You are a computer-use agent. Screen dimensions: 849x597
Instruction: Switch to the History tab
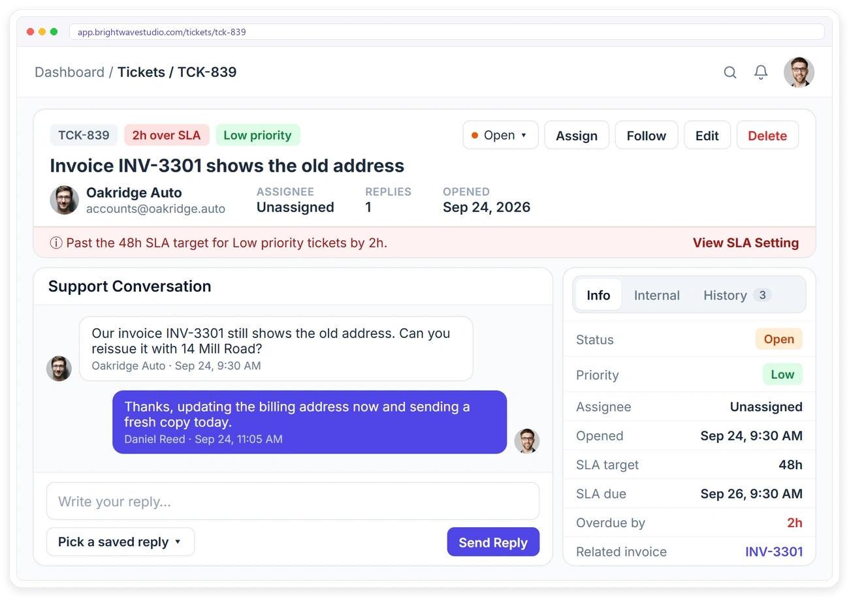pyautogui.click(x=737, y=295)
